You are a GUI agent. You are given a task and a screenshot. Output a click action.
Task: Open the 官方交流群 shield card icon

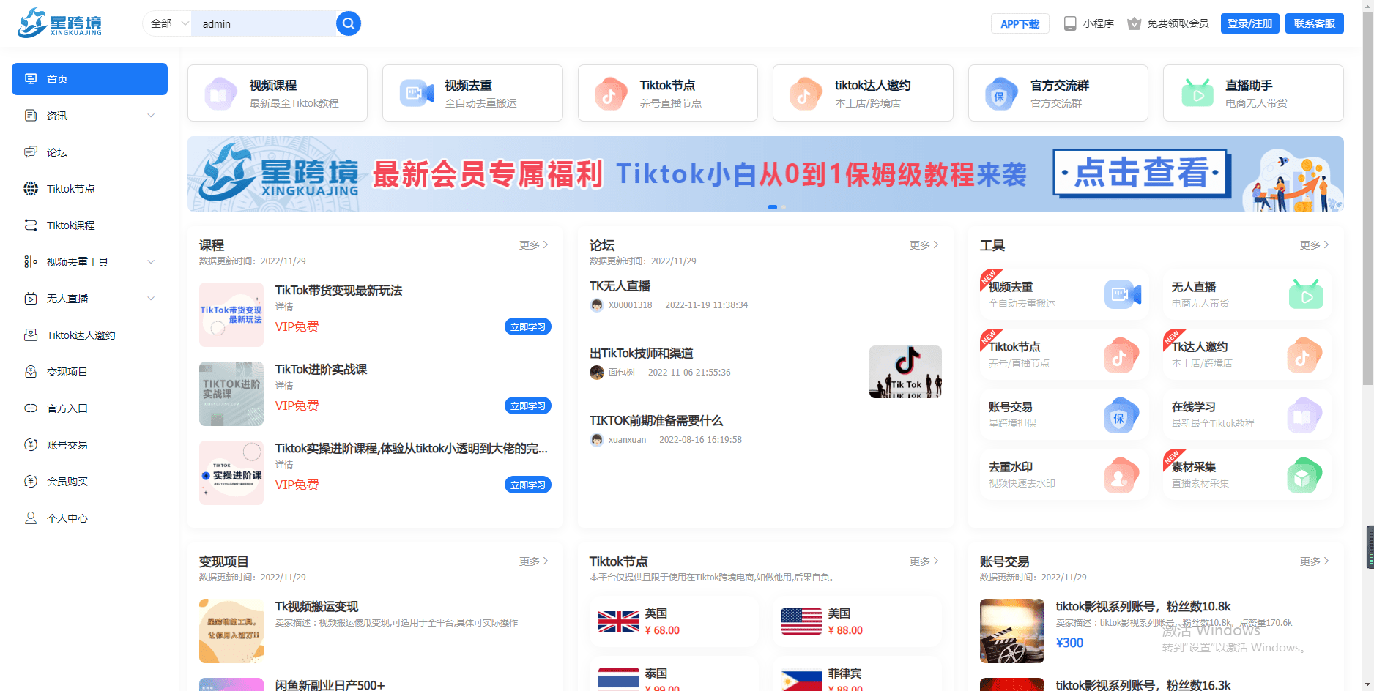tap(1001, 94)
